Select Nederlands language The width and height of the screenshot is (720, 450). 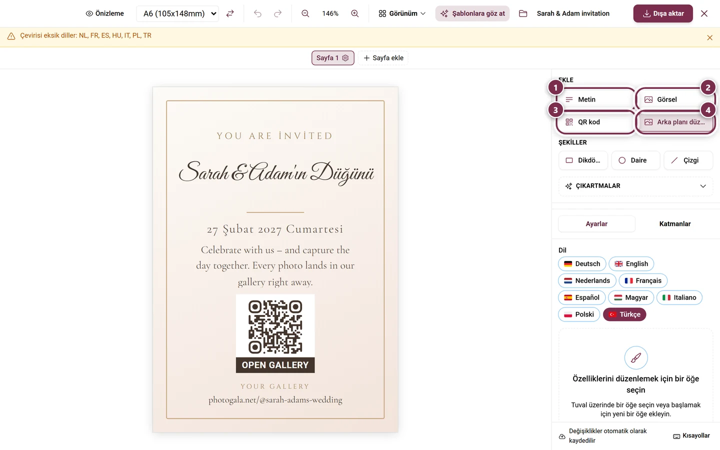click(x=587, y=281)
